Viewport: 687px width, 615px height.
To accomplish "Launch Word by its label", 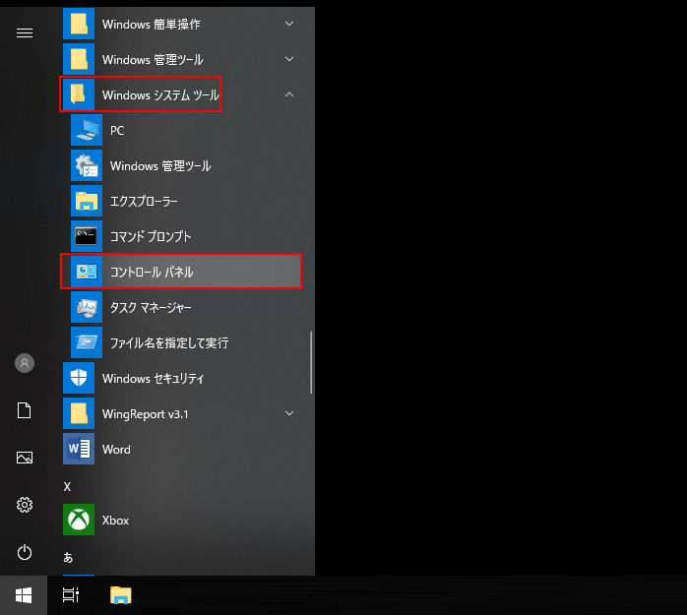I will pos(116,450).
